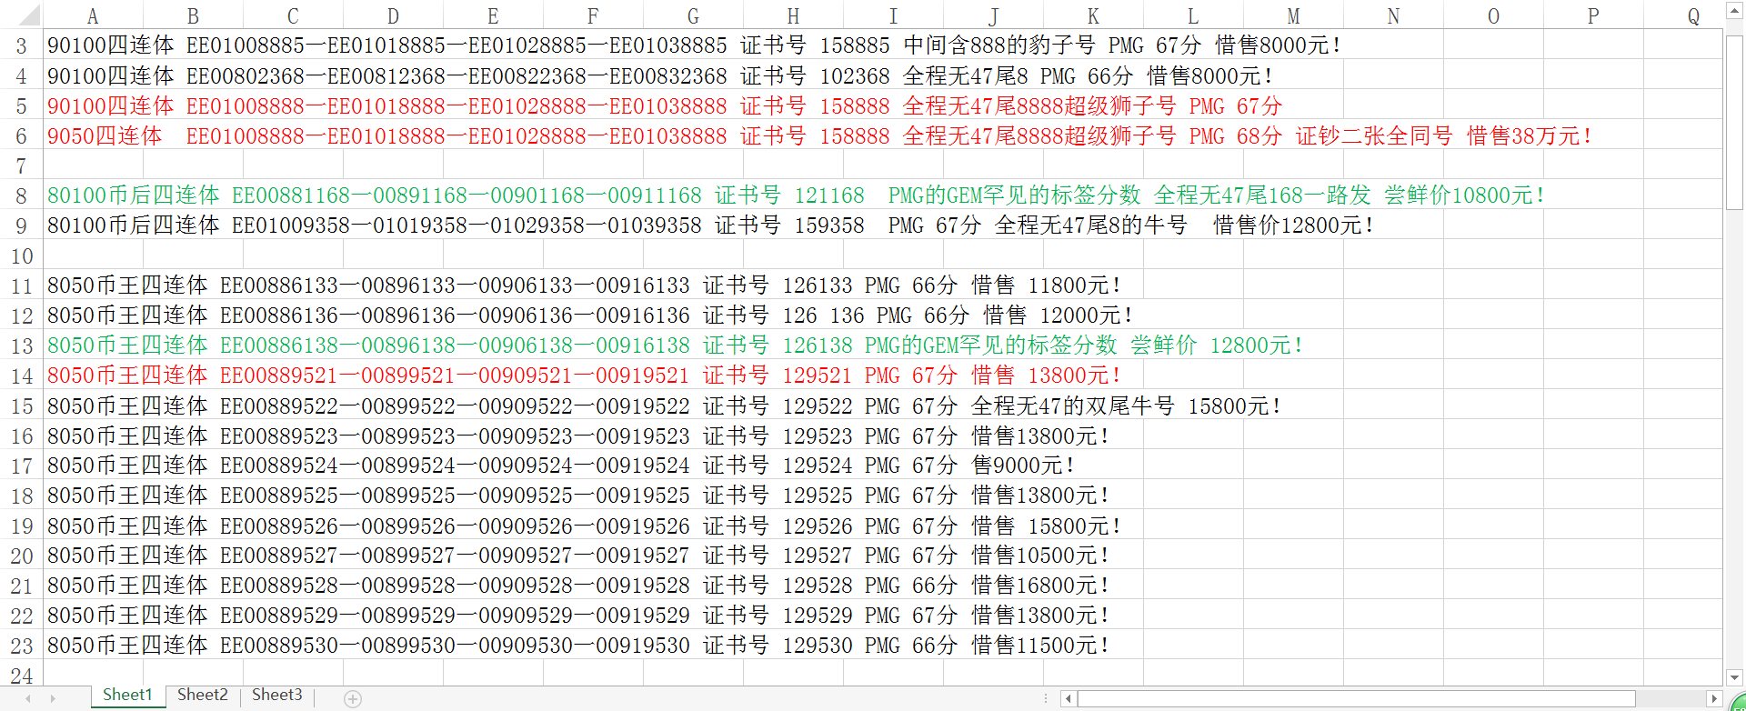Click the horizontal scrollbar left arrow
This screenshot has height=711, width=1746.
point(1069,698)
